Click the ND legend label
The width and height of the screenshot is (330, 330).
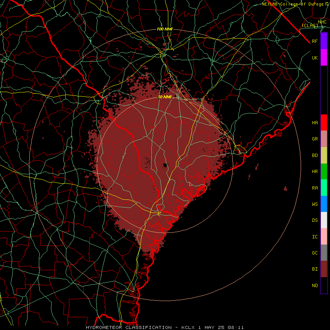[315, 286]
